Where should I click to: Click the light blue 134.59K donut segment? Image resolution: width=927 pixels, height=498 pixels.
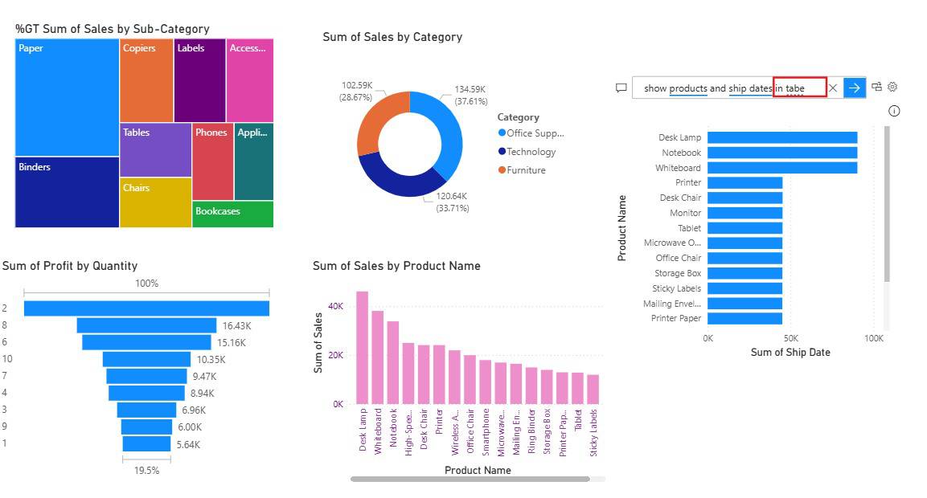(451, 133)
